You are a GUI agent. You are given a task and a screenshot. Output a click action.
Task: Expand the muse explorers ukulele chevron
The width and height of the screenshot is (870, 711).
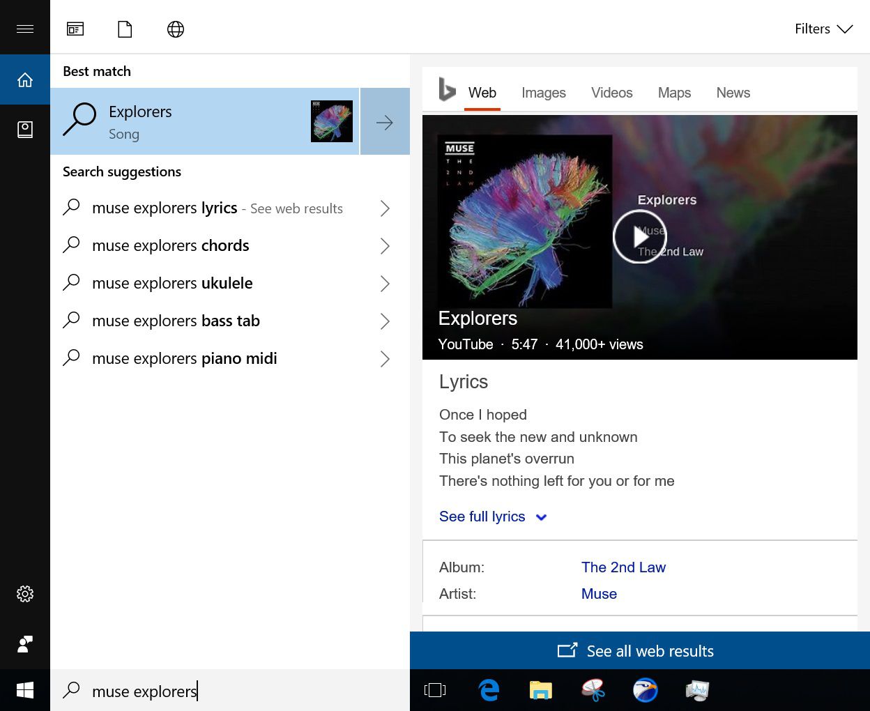point(385,283)
